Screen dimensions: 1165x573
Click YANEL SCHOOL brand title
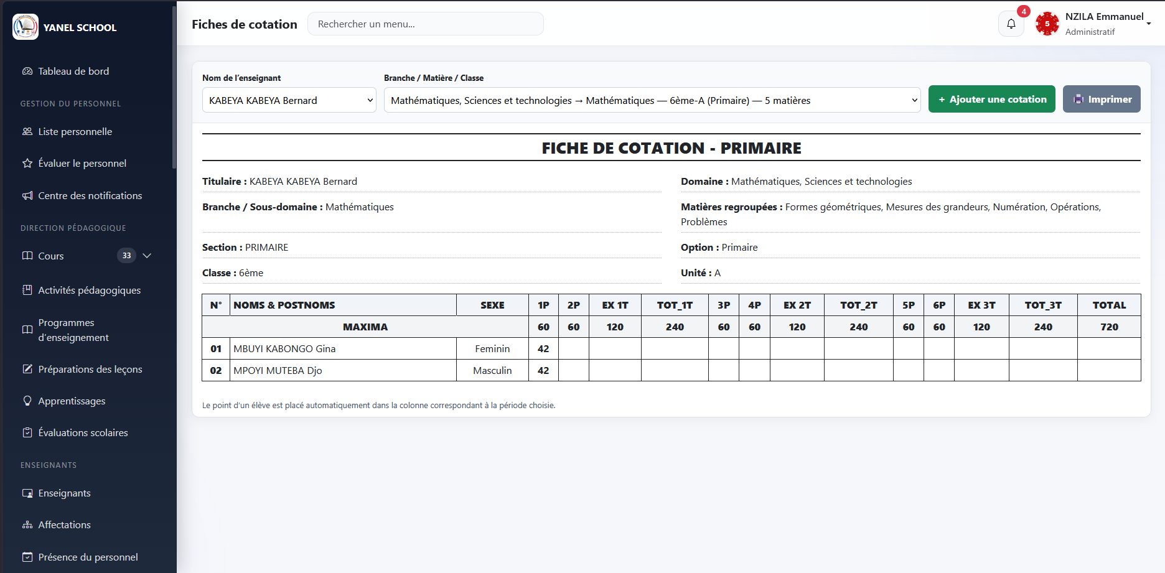click(x=80, y=27)
